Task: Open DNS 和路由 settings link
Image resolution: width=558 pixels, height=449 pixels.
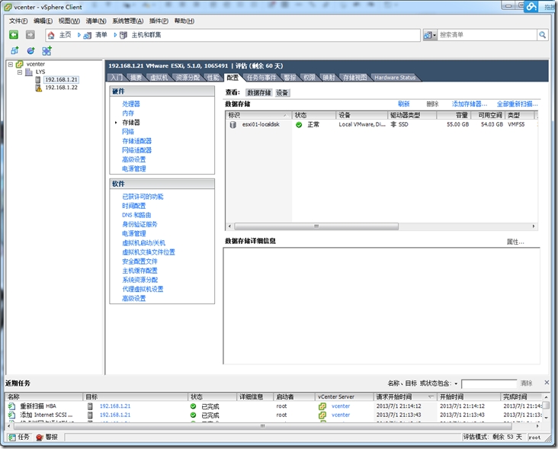Action: click(x=136, y=215)
